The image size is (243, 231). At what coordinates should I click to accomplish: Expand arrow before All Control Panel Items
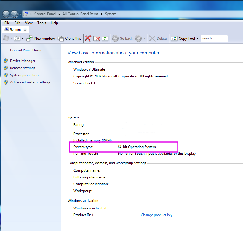click(x=59, y=14)
